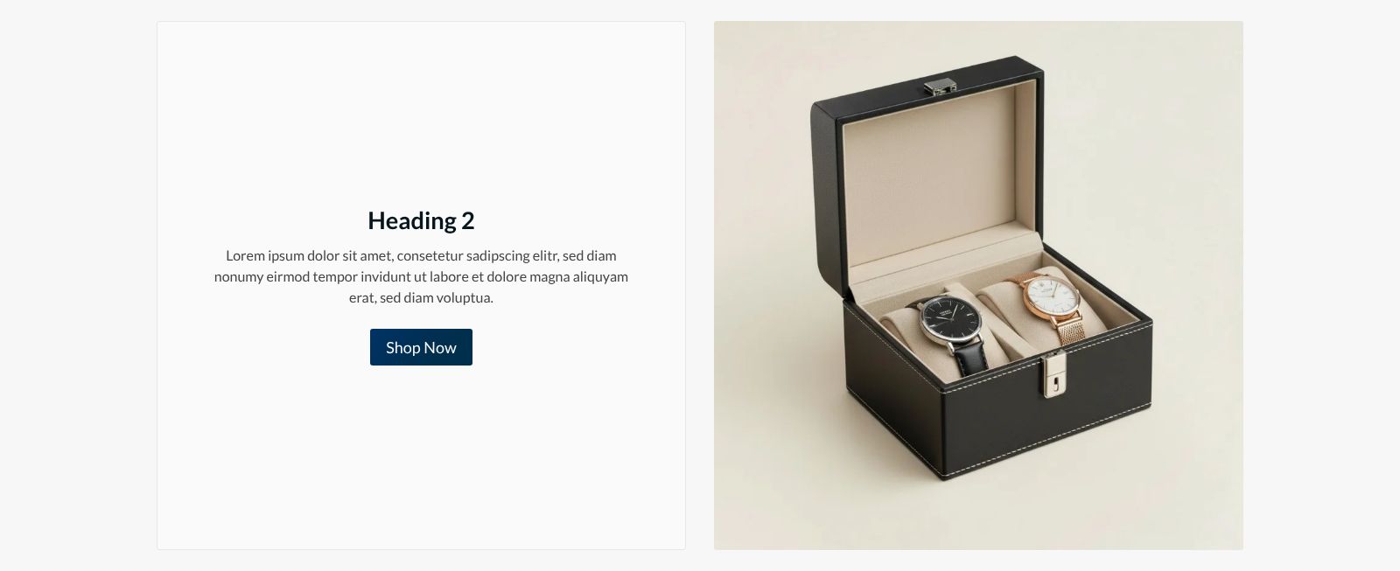Click the Lorem ipsum paragraph text

point(421,276)
